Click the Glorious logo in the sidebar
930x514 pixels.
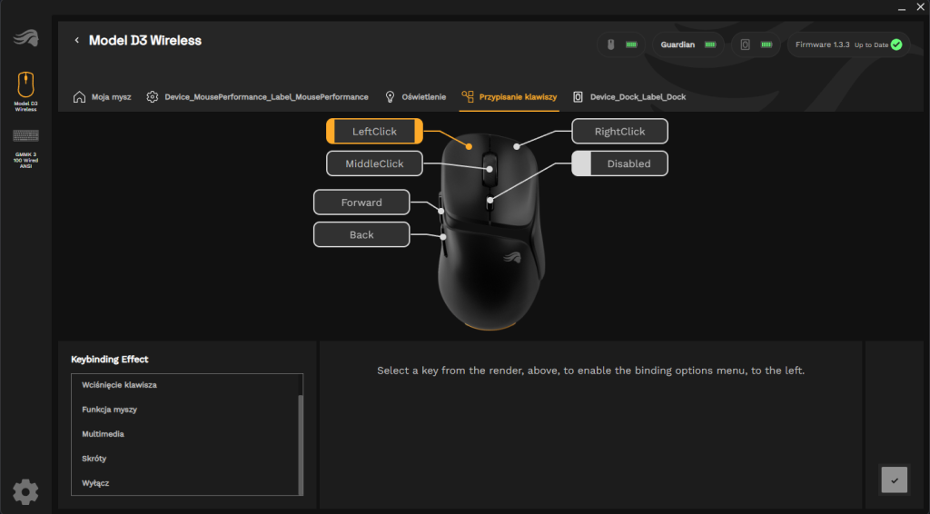coord(25,38)
